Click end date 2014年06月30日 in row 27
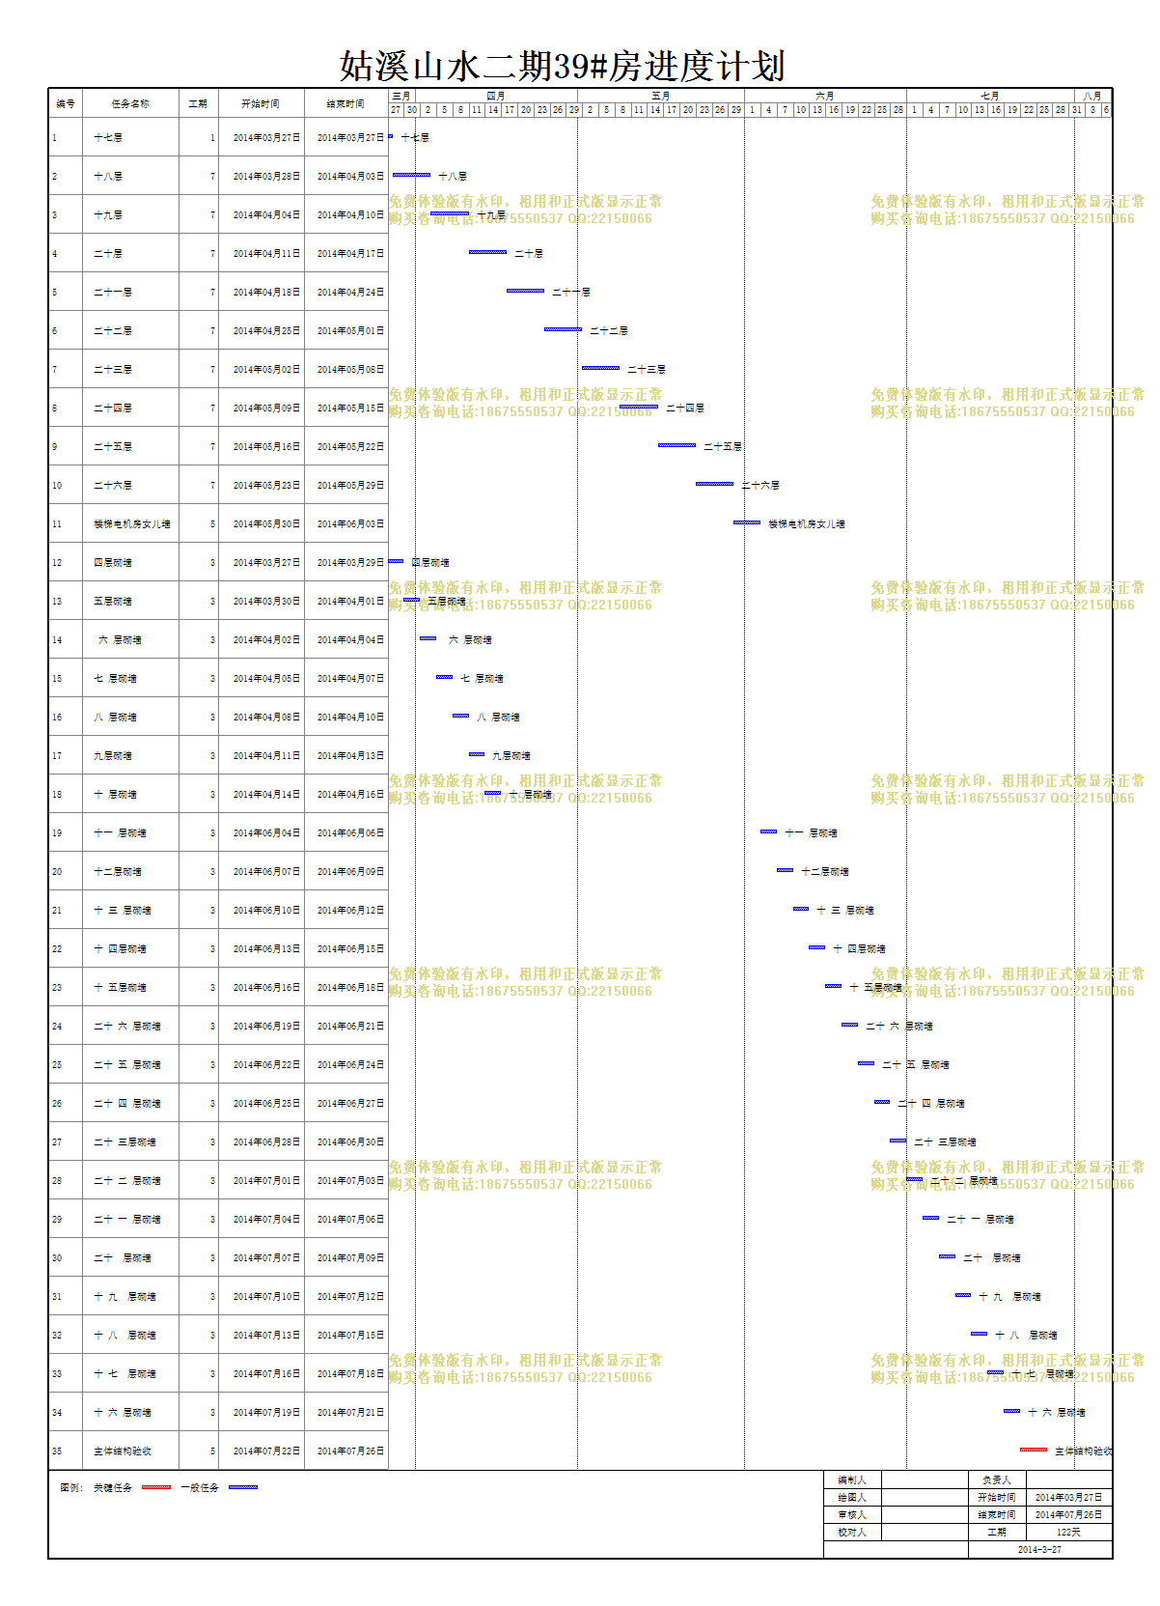The image size is (1160, 1606). coord(350,1142)
